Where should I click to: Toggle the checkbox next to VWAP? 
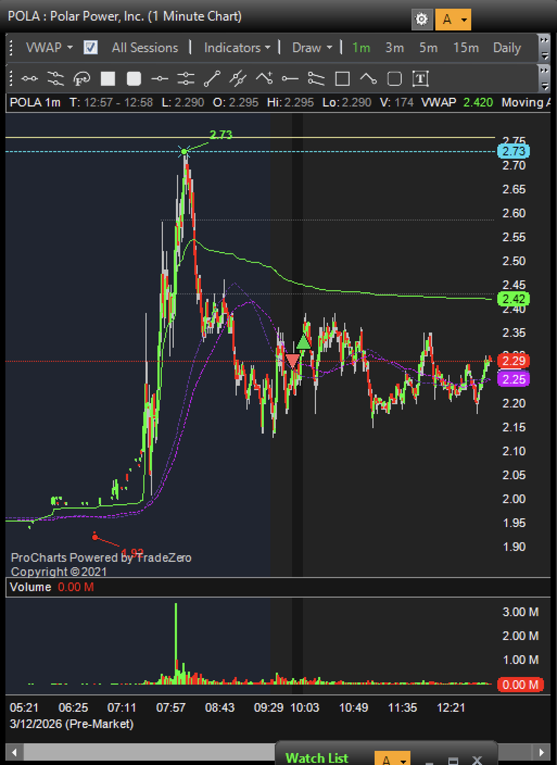pos(90,47)
